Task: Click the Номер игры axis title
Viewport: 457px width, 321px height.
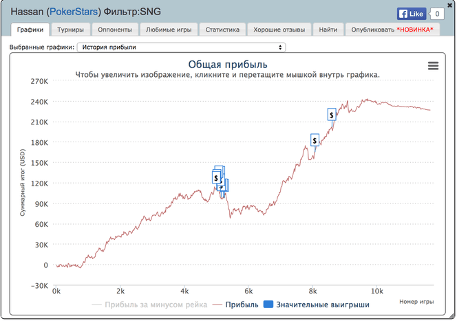Action: tap(416, 302)
